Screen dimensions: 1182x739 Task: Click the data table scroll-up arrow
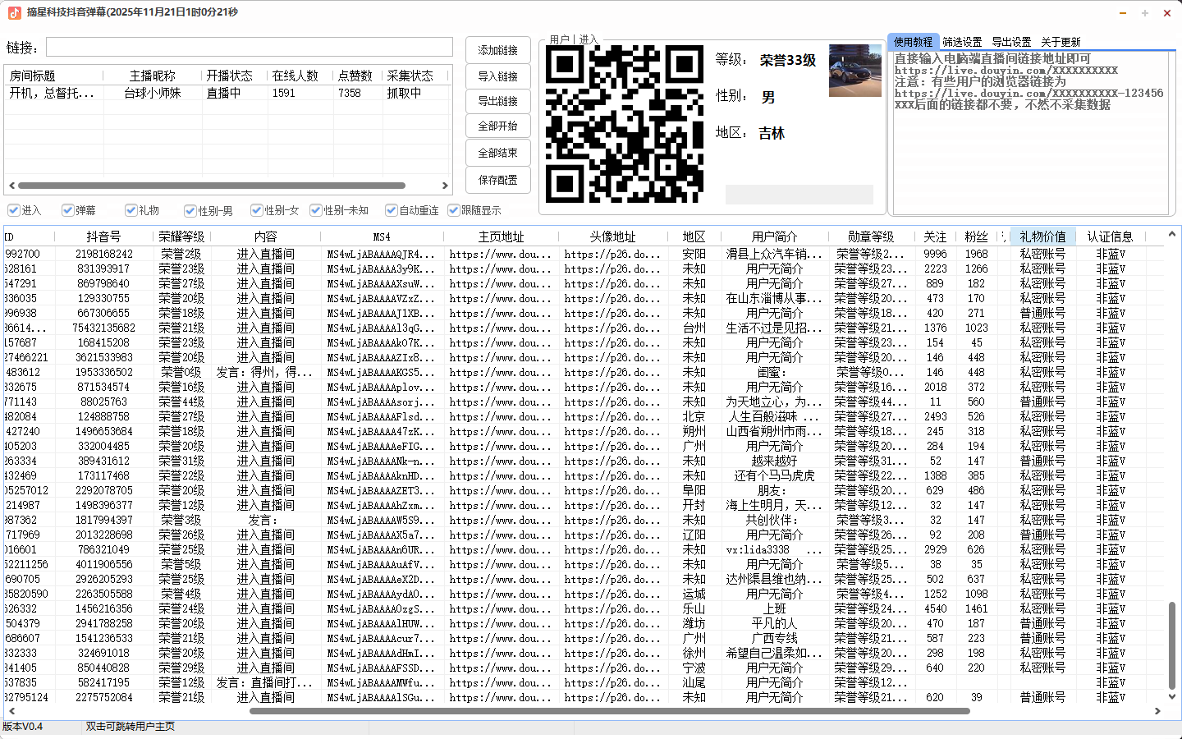coord(1172,236)
